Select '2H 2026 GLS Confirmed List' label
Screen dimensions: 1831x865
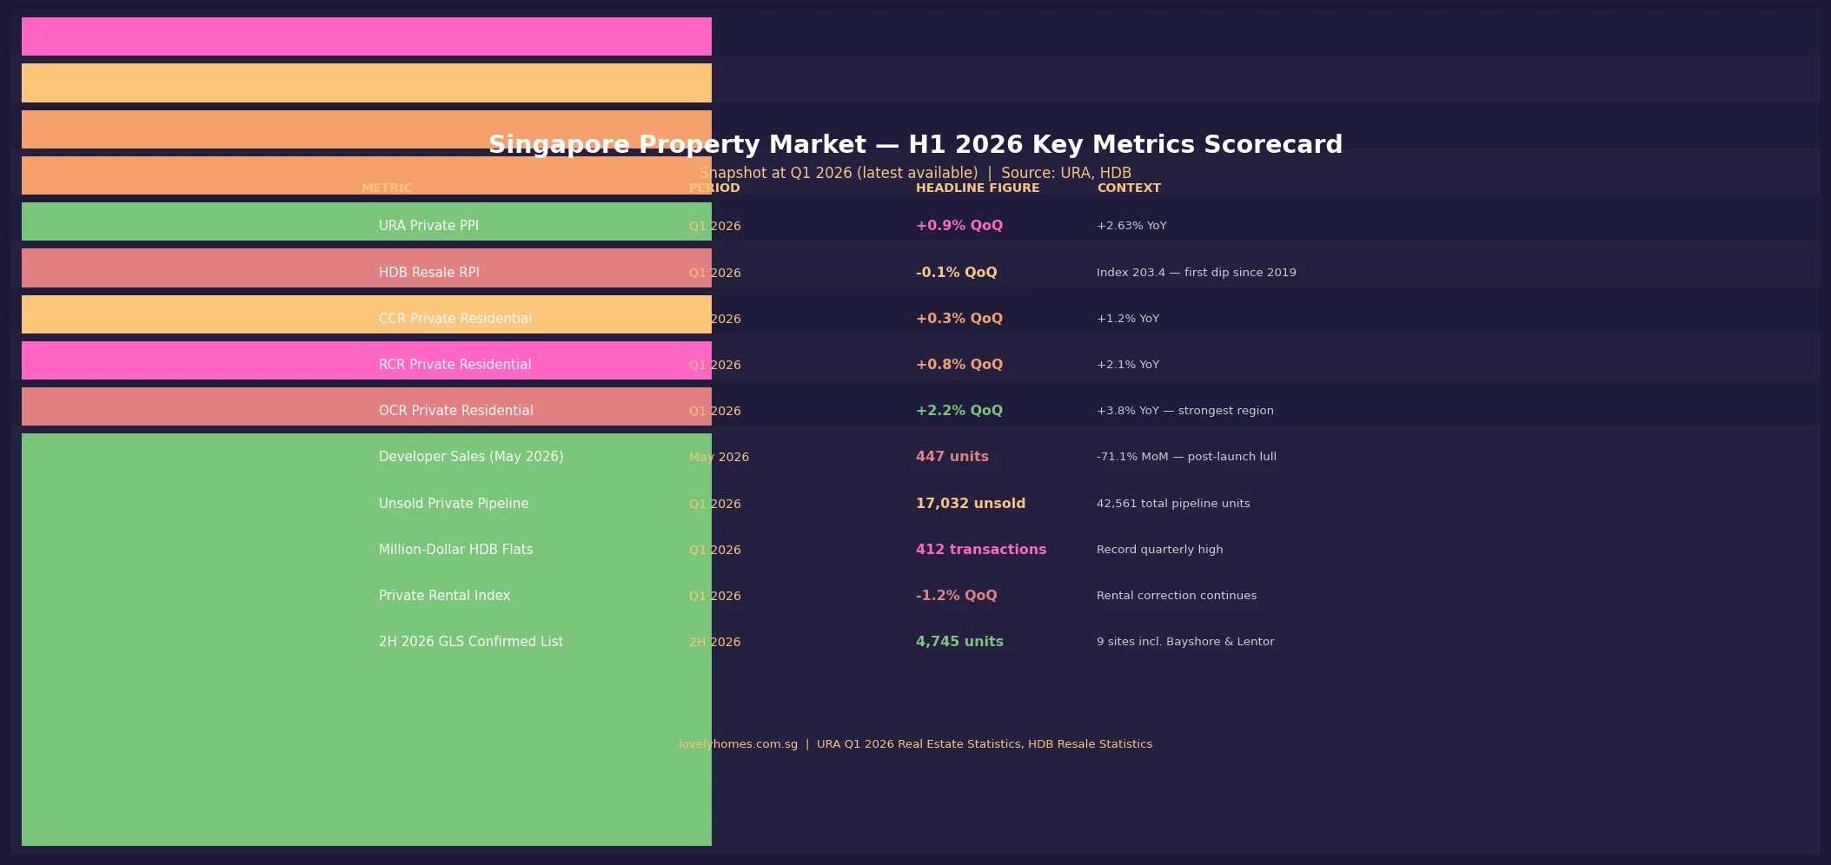coord(471,642)
